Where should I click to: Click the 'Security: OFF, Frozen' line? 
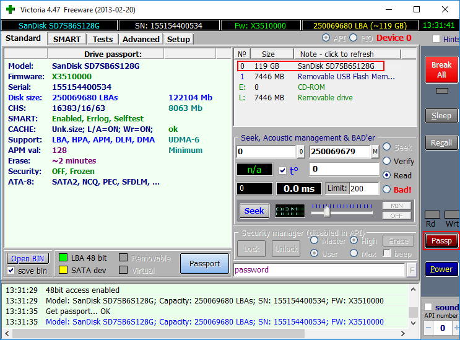click(51, 172)
